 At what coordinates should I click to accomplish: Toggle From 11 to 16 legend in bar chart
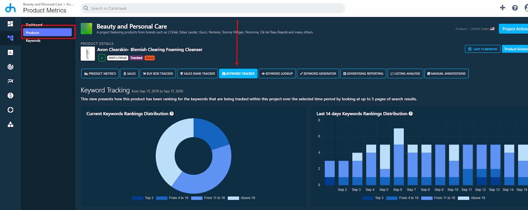pos(438,198)
